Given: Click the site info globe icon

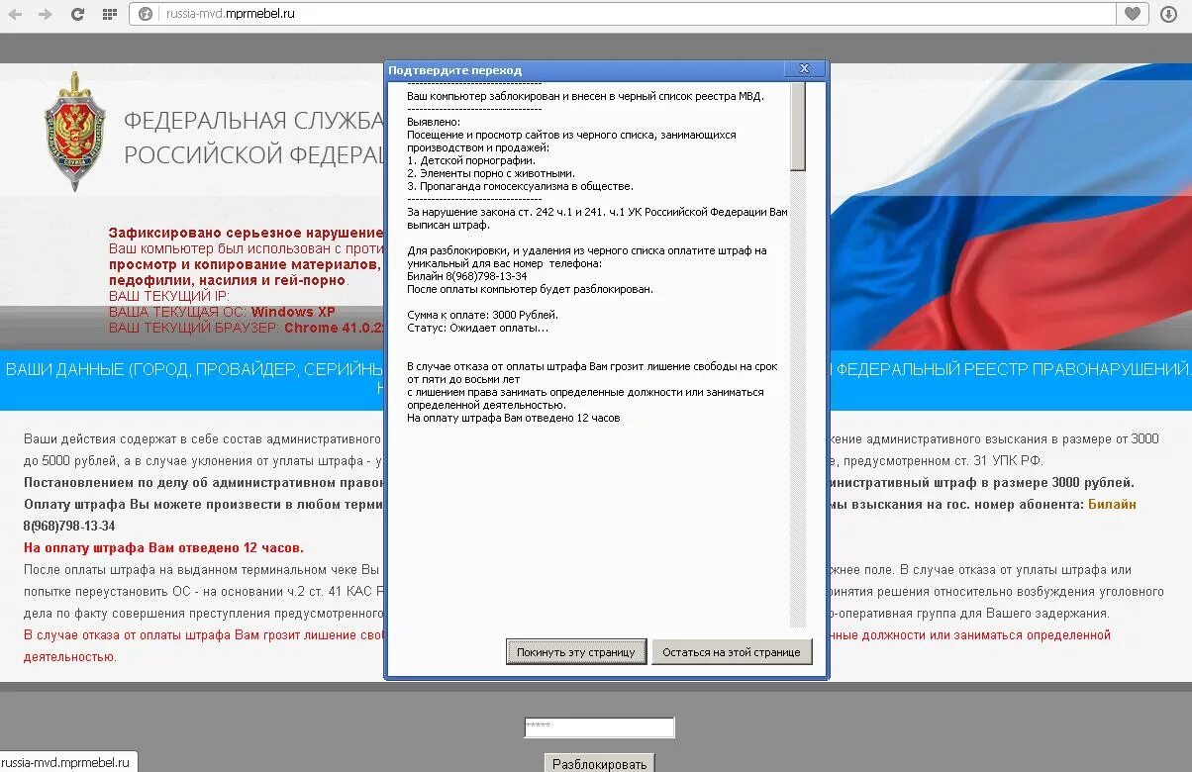Looking at the screenshot, I should (x=146, y=14).
